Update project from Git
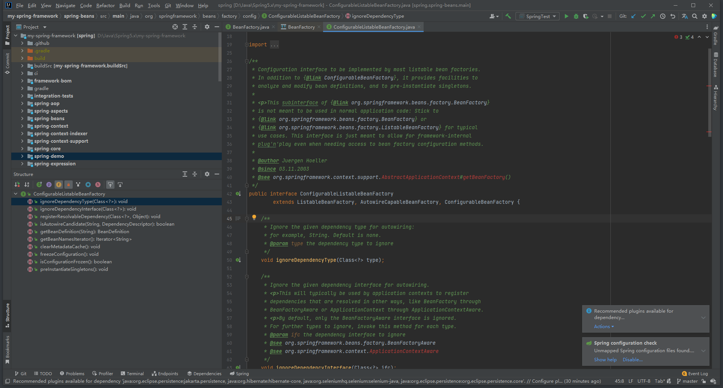The image size is (723, 388). click(633, 16)
